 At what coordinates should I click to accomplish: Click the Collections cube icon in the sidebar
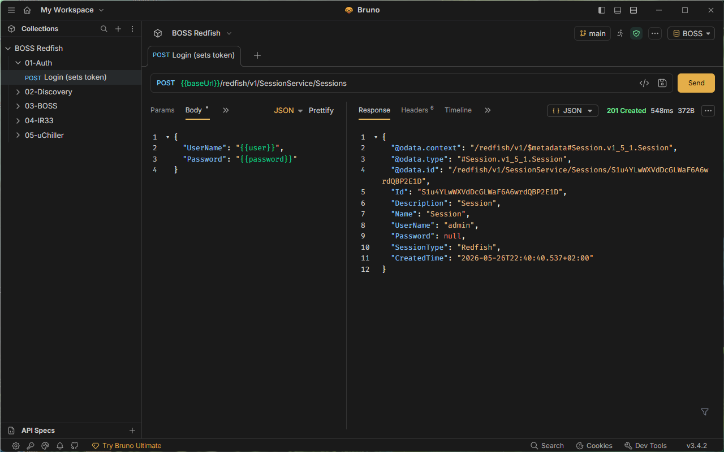point(11,29)
